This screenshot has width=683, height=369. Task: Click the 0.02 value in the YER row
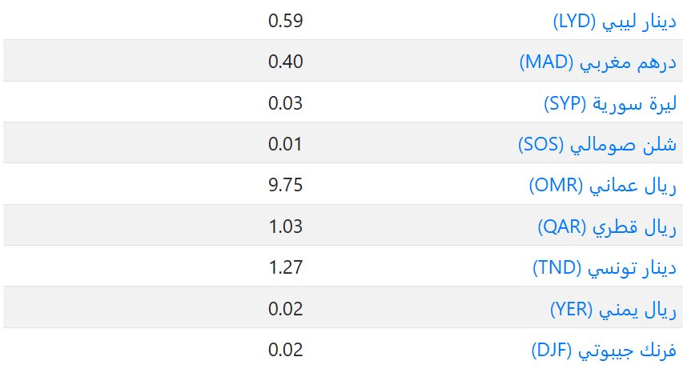pyautogui.click(x=285, y=309)
